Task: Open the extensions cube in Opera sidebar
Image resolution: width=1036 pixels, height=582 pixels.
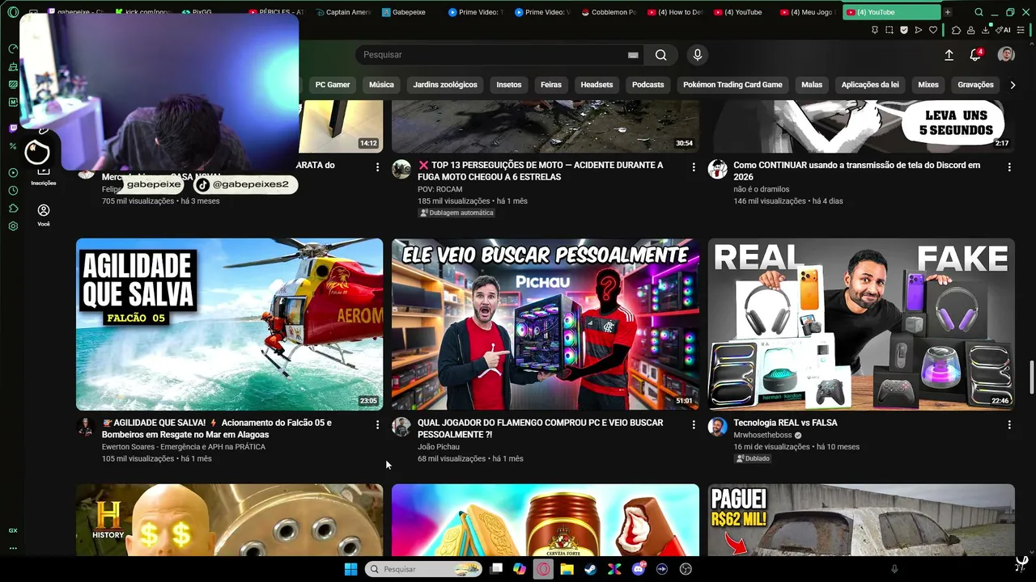Action: (x=13, y=209)
